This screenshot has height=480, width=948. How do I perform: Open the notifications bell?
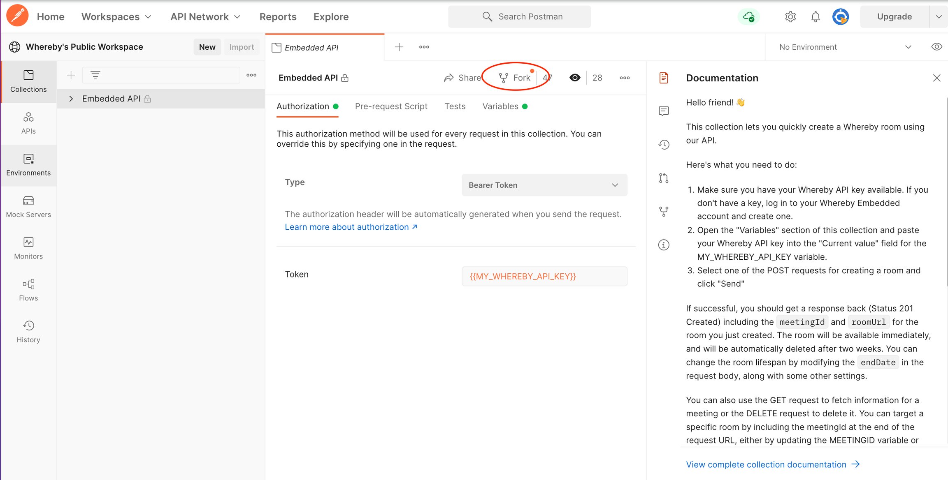coord(815,17)
